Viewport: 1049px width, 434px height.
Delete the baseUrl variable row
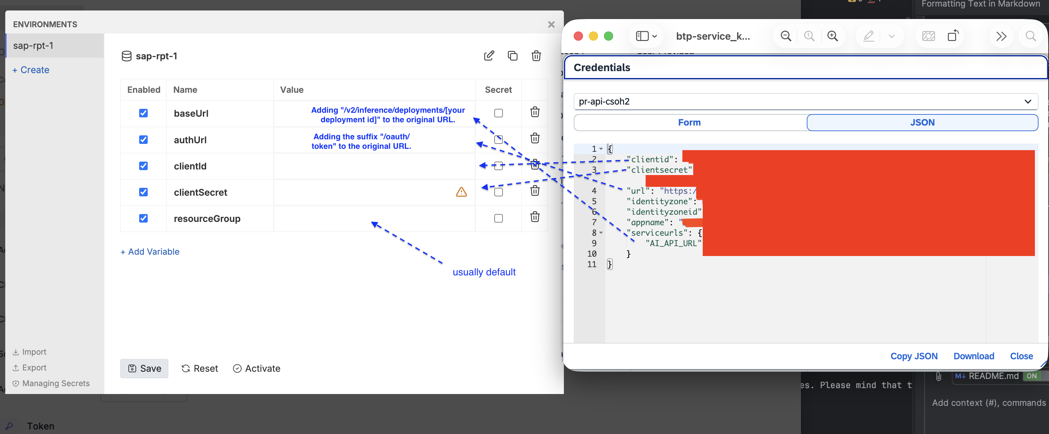[535, 112]
